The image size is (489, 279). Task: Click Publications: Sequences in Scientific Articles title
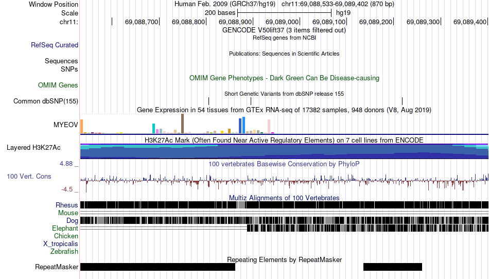(x=284, y=54)
